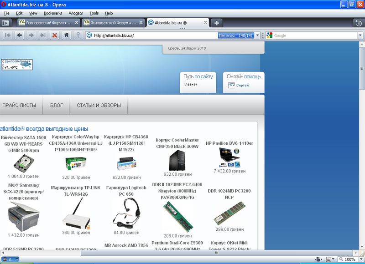This screenshot has width=365, height=264.
Task: Click the Forward navigation arrow
Action: pyautogui.click(x=31, y=35)
